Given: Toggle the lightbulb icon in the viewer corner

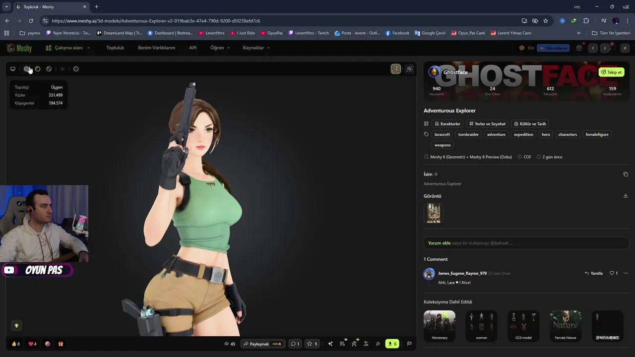Looking at the screenshot, I should [16, 325].
